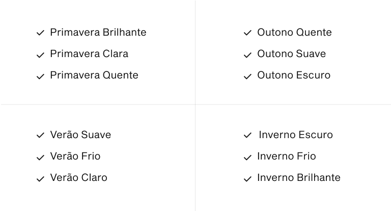Select the checkmark next to Inverno Brilhante
The height and width of the screenshot is (211, 391).
pos(247,179)
